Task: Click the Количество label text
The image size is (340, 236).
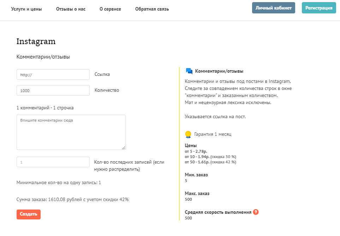Action: point(107,90)
